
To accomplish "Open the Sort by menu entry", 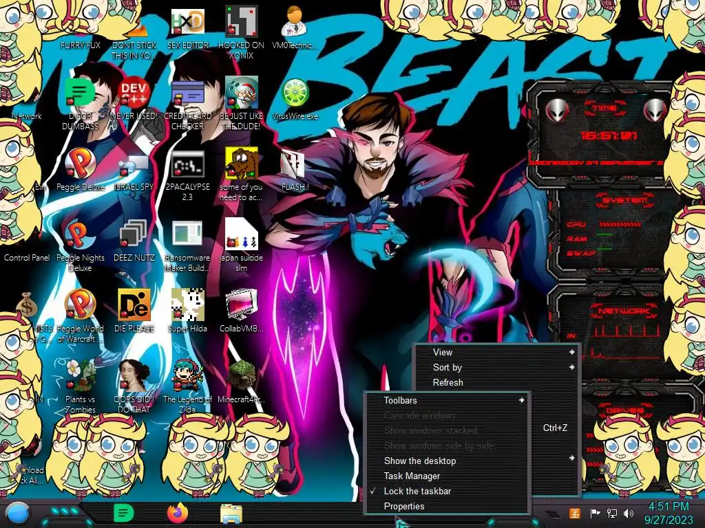I will point(497,367).
